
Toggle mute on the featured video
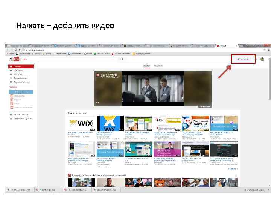pos(97,103)
